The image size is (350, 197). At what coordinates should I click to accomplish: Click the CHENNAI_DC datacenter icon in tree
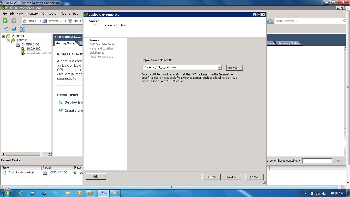(x=18, y=45)
